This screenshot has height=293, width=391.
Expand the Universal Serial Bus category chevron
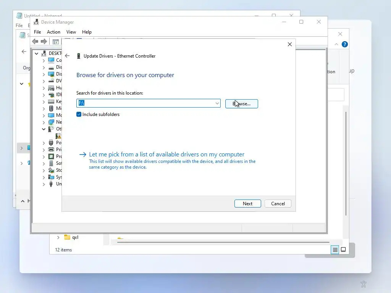coord(44,184)
